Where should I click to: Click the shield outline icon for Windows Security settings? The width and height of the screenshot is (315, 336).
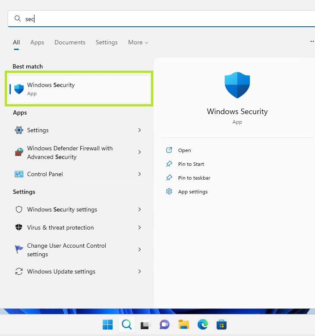pyautogui.click(x=19, y=209)
